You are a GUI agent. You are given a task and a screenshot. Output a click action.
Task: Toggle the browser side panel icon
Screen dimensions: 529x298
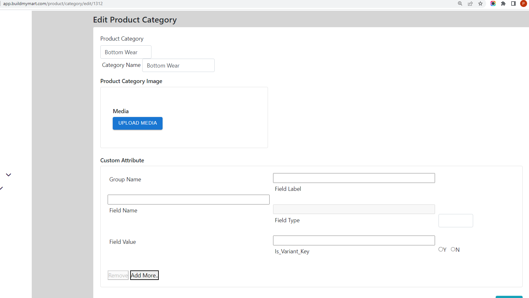(x=513, y=3)
